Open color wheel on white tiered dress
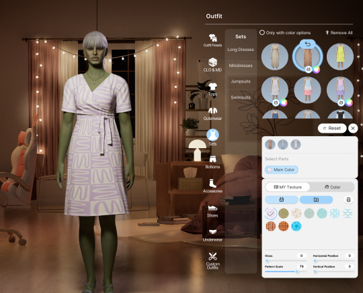 tap(284, 103)
